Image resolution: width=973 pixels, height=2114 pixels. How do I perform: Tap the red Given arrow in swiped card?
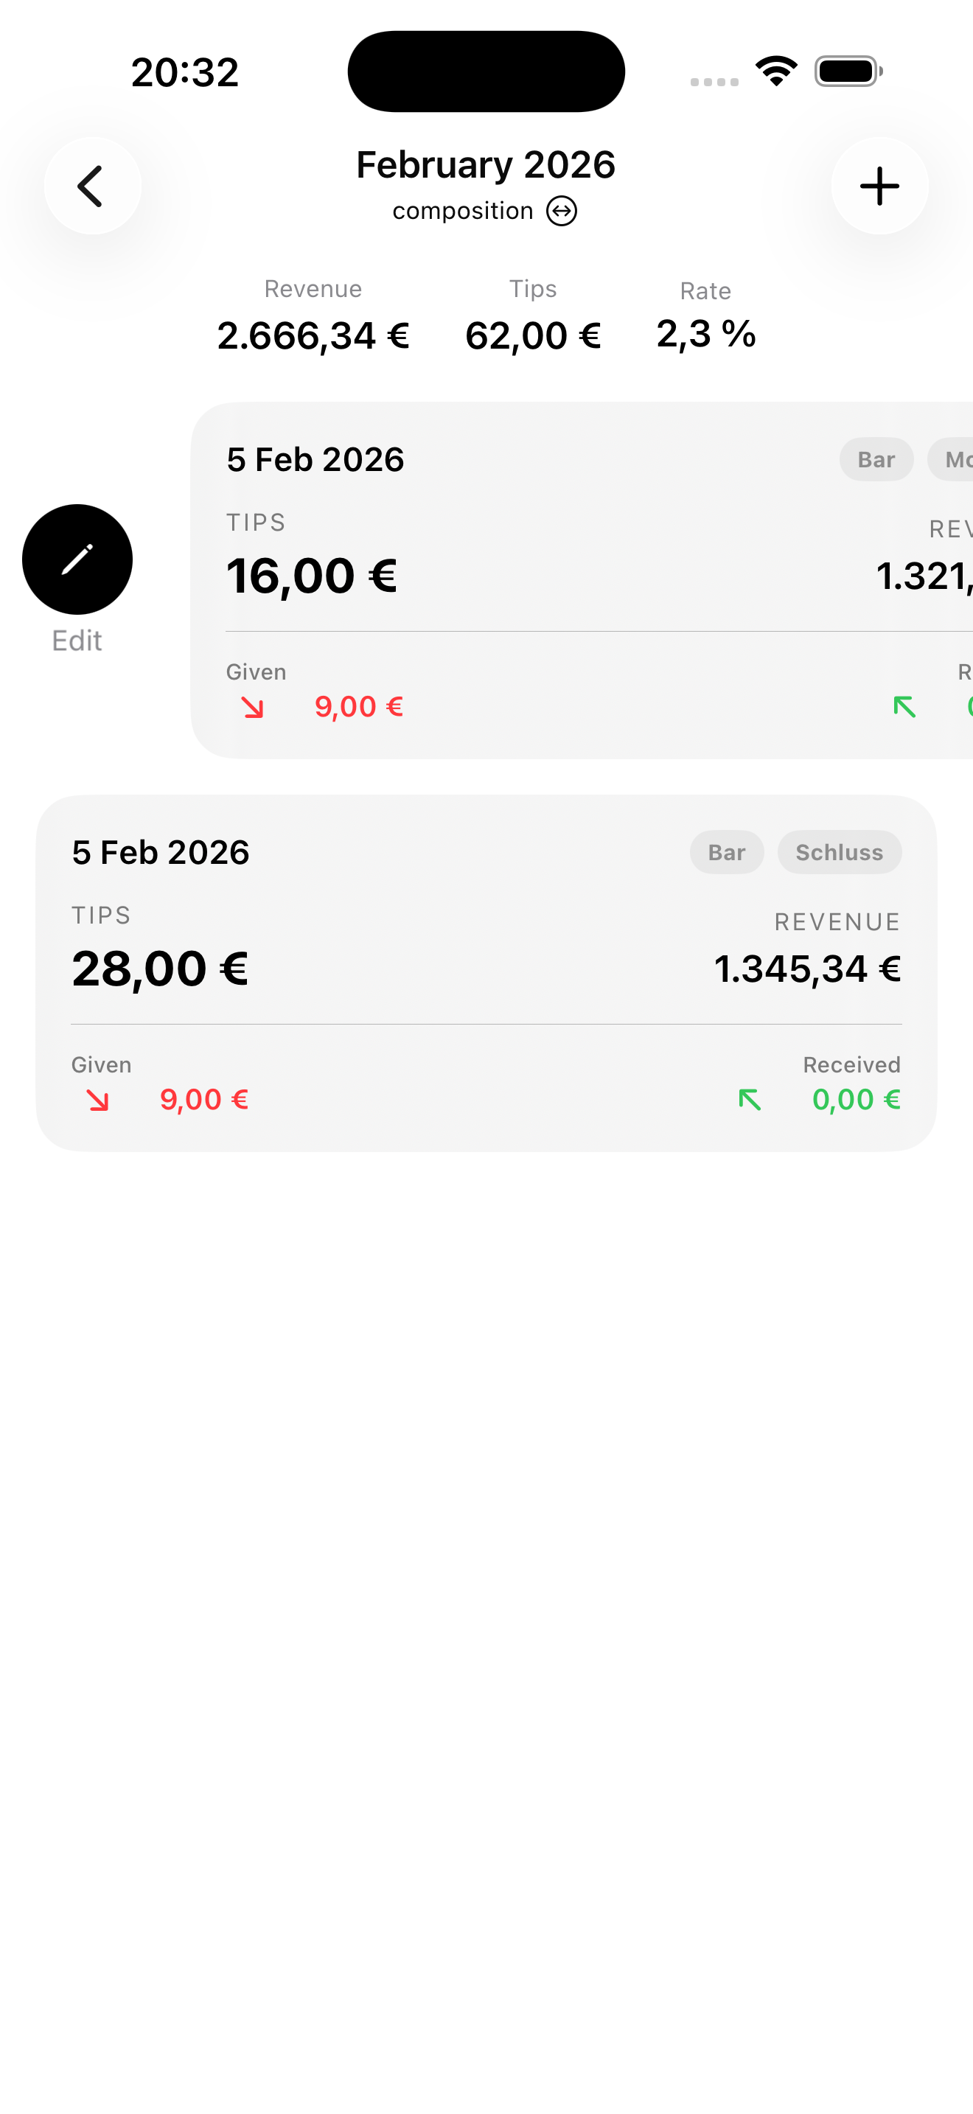click(x=253, y=707)
